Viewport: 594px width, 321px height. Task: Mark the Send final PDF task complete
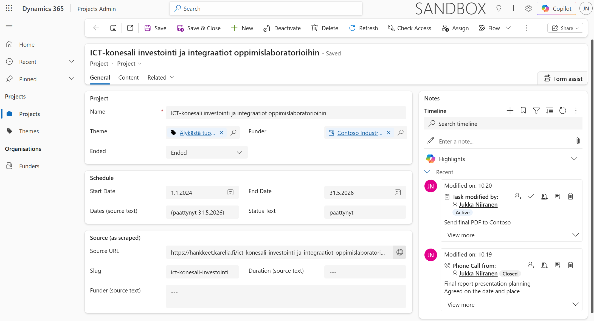[x=531, y=196]
